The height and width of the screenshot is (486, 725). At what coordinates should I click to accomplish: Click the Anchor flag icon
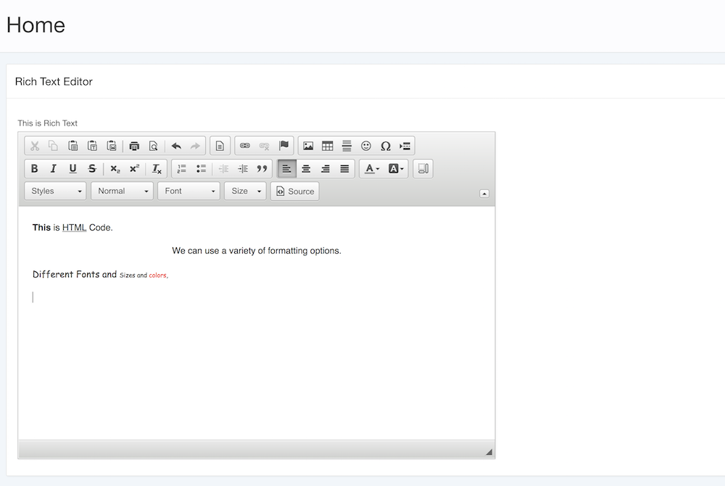pos(283,145)
